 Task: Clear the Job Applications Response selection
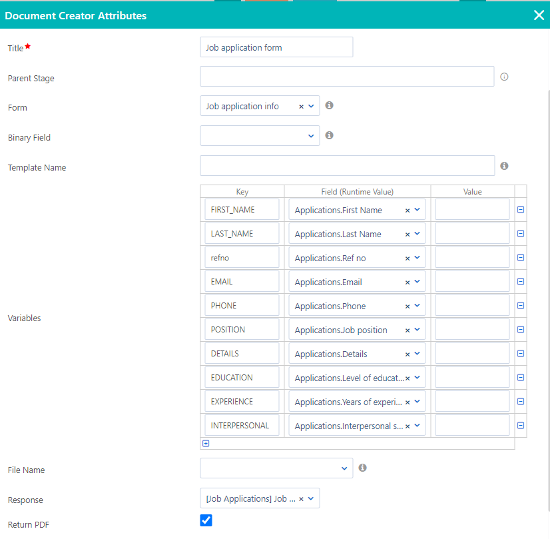pos(302,498)
